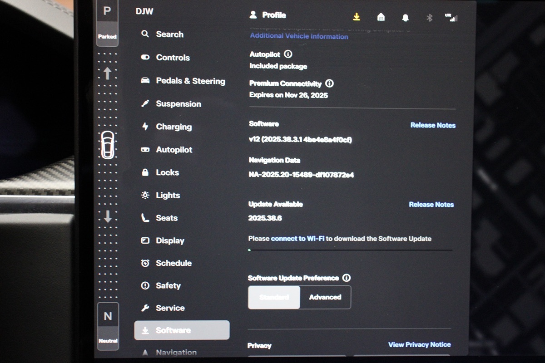This screenshot has height=363, width=545.
Task: Go to Charging settings
Action: click(173, 127)
